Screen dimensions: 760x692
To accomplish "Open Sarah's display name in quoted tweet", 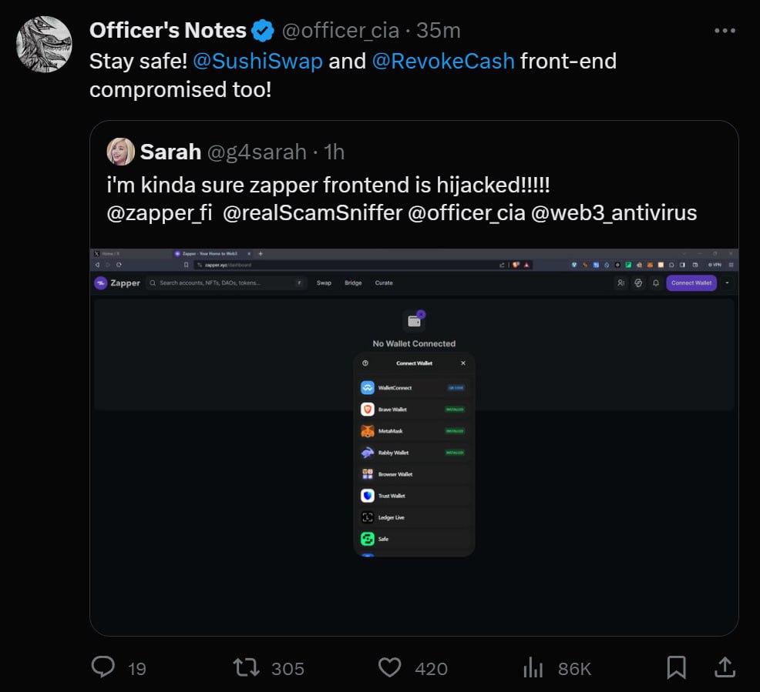I will (x=170, y=152).
